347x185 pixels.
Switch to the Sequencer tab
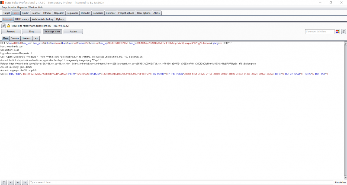pyautogui.click(x=72, y=13)
